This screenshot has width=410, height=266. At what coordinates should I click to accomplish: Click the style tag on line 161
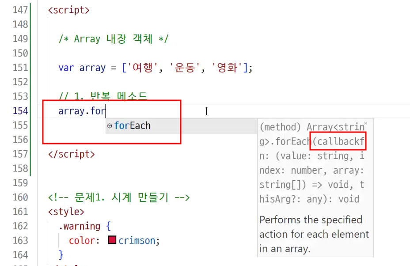point(66,212)
